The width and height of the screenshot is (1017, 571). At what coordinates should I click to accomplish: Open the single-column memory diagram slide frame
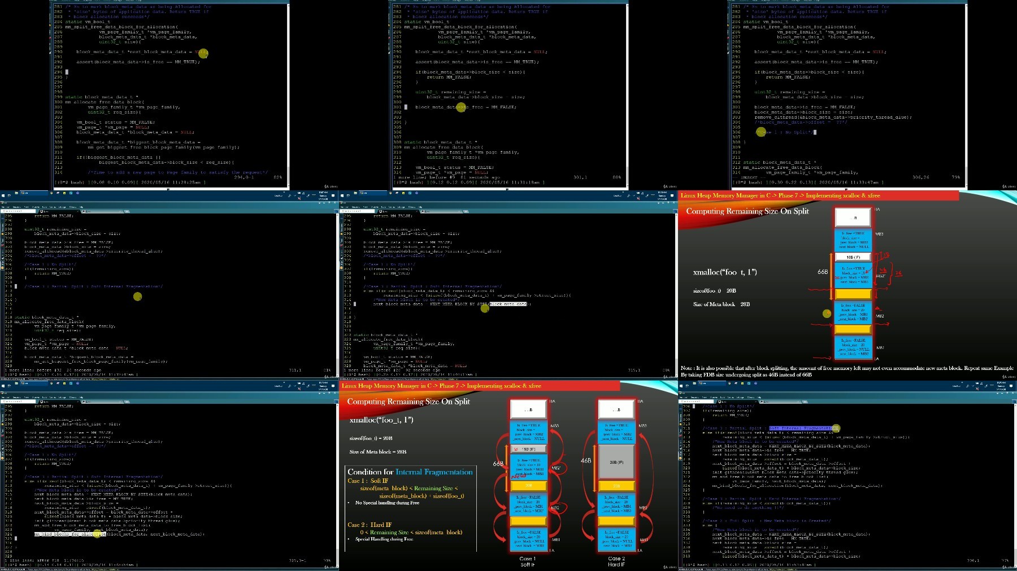847,285
